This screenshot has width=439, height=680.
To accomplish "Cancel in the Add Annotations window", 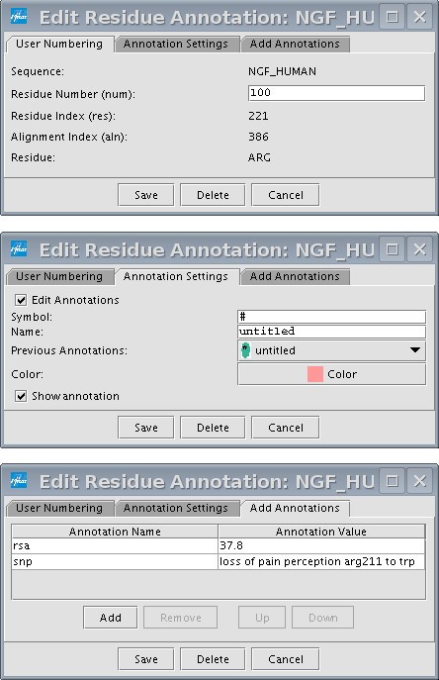I will (286, 659).
